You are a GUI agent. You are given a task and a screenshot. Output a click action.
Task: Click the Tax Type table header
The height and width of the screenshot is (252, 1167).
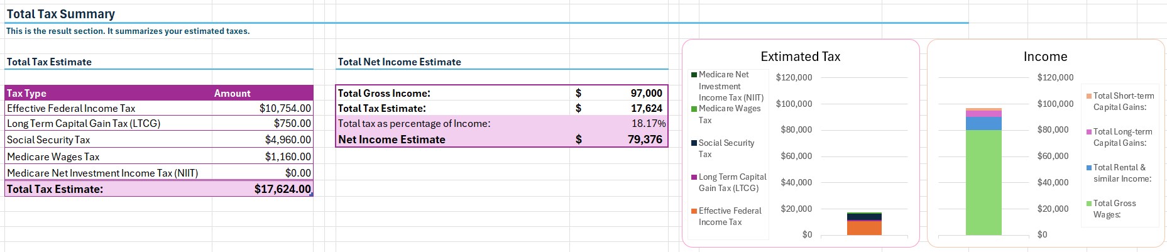pos(26,93)
